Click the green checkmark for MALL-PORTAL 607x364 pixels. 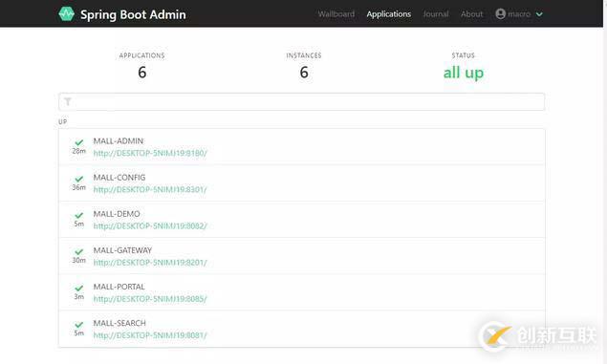point(79,289)
